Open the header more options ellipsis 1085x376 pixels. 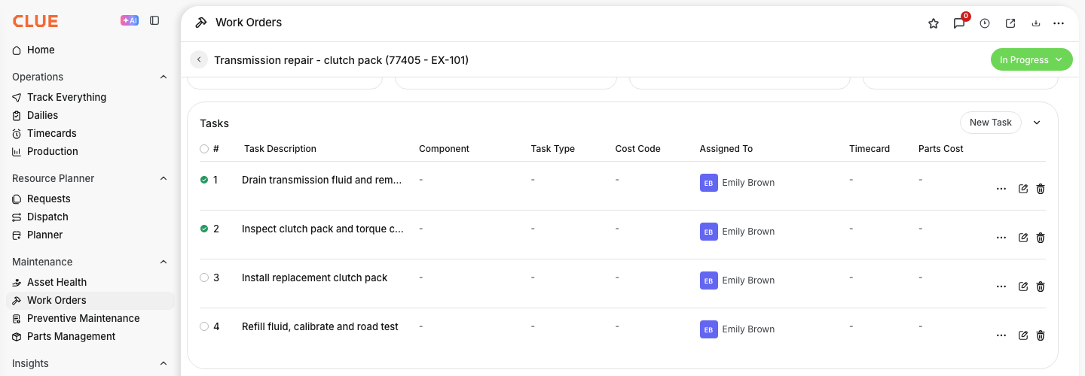click(1059, 23)
